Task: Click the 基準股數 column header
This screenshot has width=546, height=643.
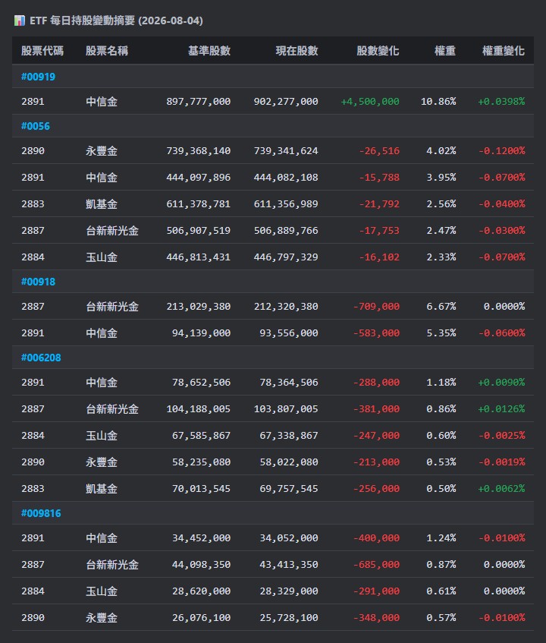Action: (209, 50)
